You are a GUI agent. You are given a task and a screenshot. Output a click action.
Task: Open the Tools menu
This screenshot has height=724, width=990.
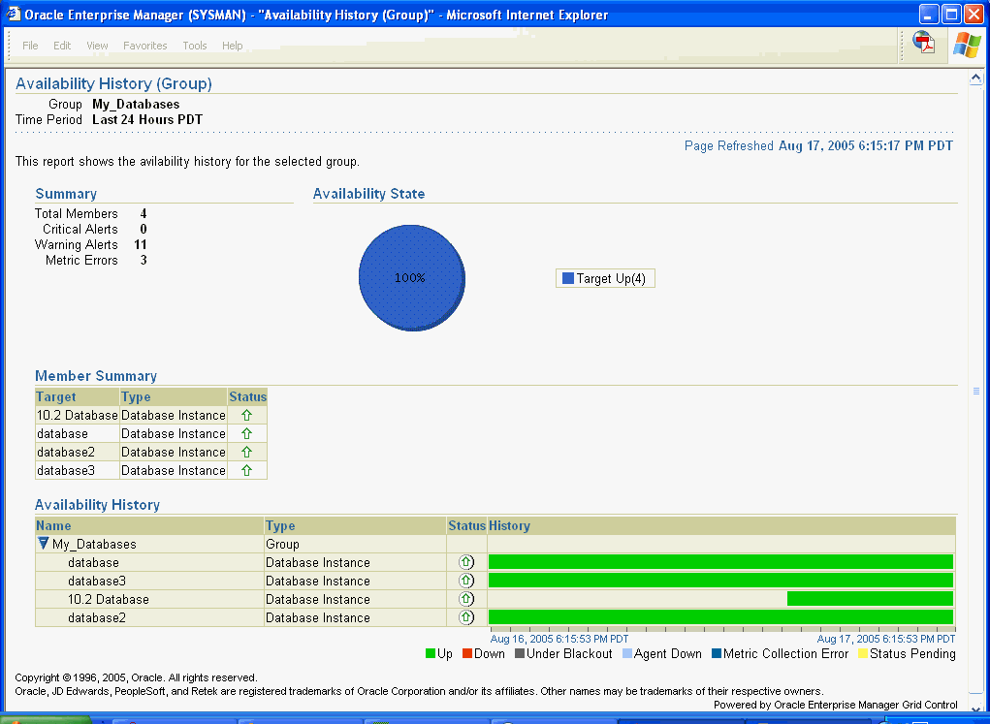[x=194, y=45]
